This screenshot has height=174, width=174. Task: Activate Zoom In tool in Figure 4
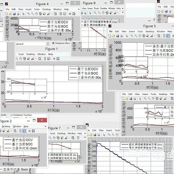[x=29, y=14]
